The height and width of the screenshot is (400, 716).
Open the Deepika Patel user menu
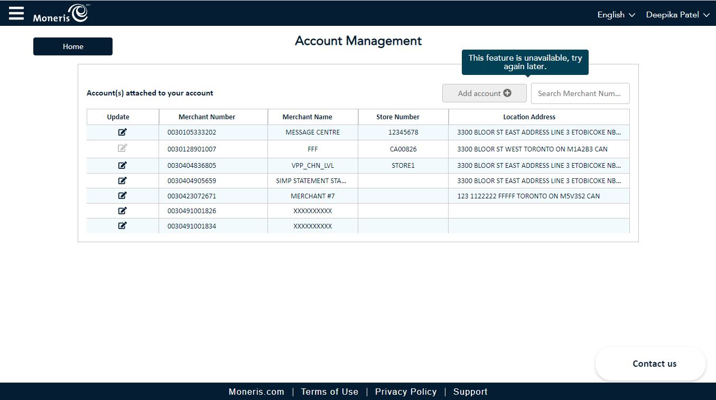tap(677, 15)
